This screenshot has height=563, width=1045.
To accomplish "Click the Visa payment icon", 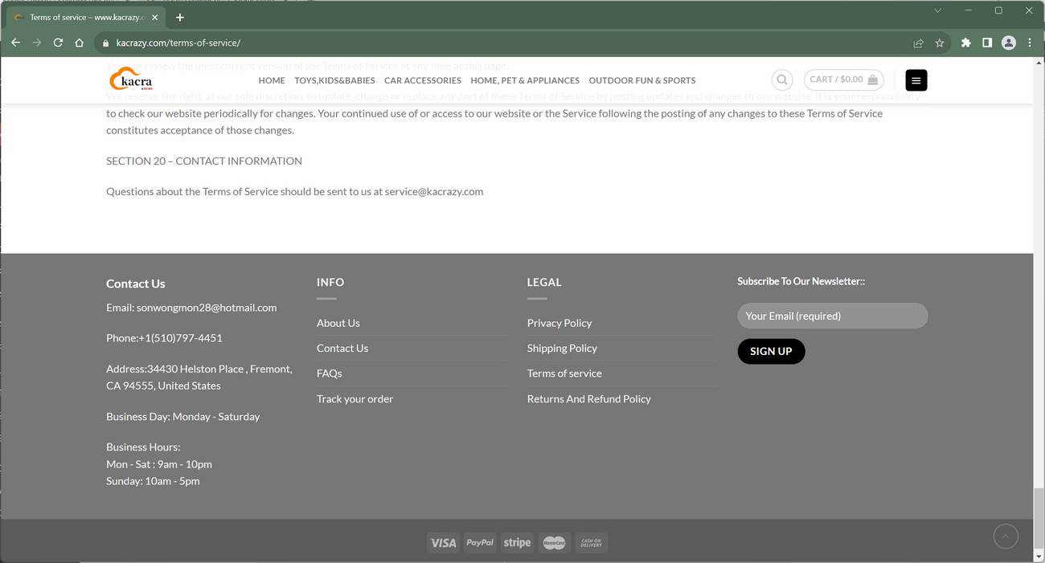I will click(x=443, y=542).
